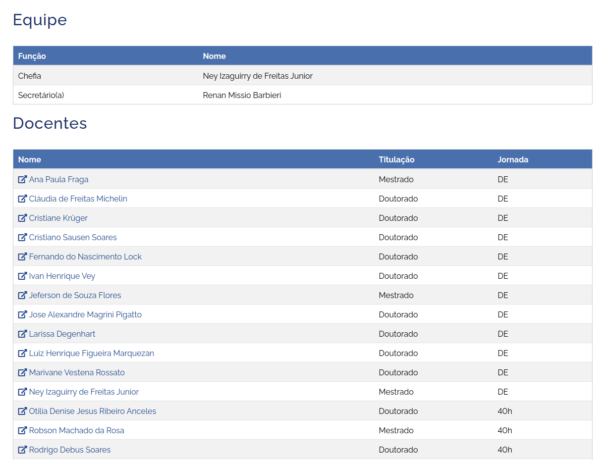598x460 pixels.
Task: Visit Jeferson de Souza Flores profile
Action: (75, 295)
